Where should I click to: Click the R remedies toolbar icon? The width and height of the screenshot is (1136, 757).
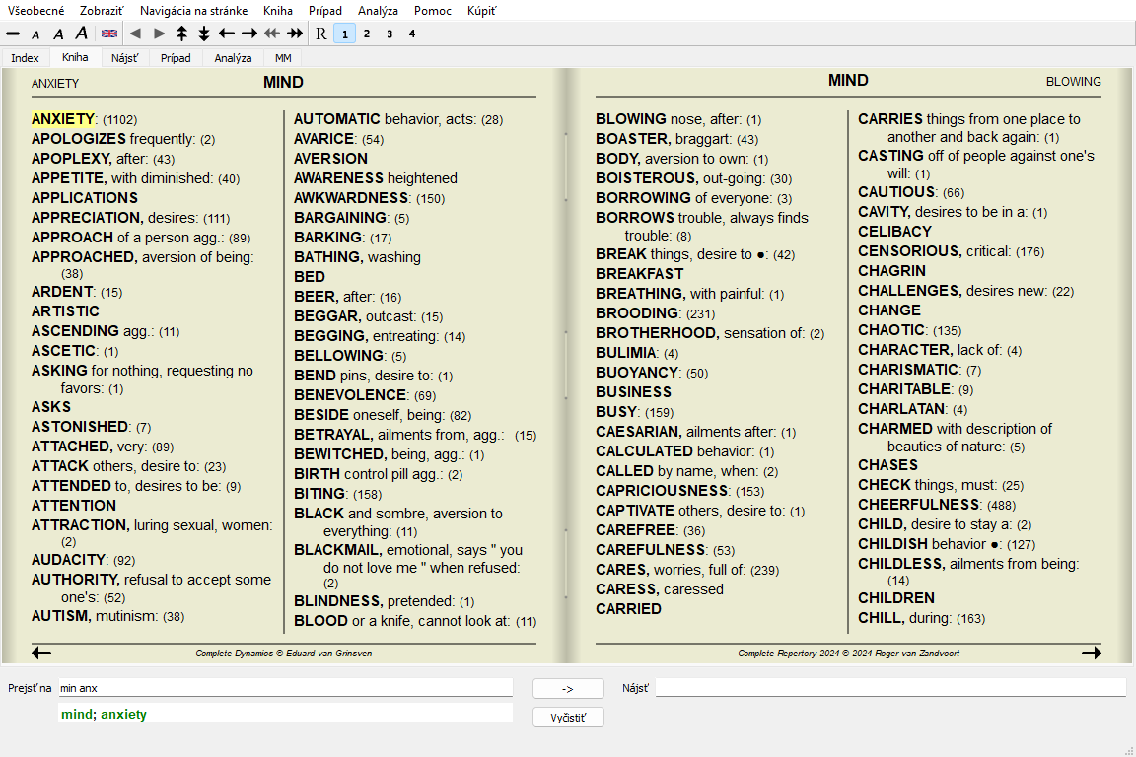[x=320, y=34]
